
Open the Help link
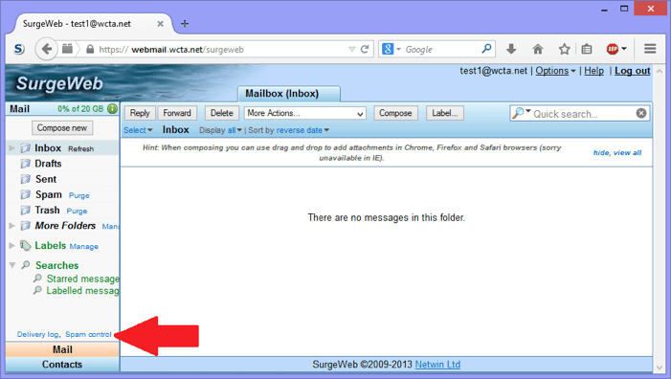coord(594,71)
